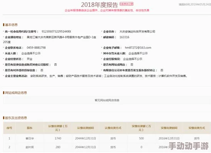211x153 pixels.
Task: Click subscribed amount 1740 in row 1
Action: point(58,138)
